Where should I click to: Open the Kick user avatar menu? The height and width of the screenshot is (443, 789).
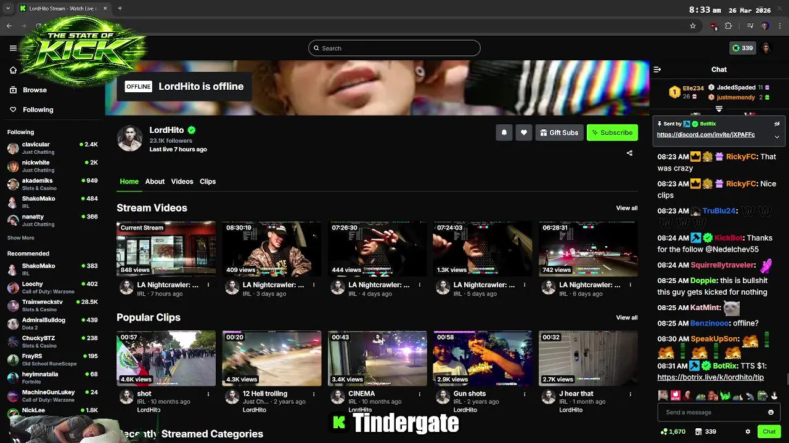[x=766, y=48]
